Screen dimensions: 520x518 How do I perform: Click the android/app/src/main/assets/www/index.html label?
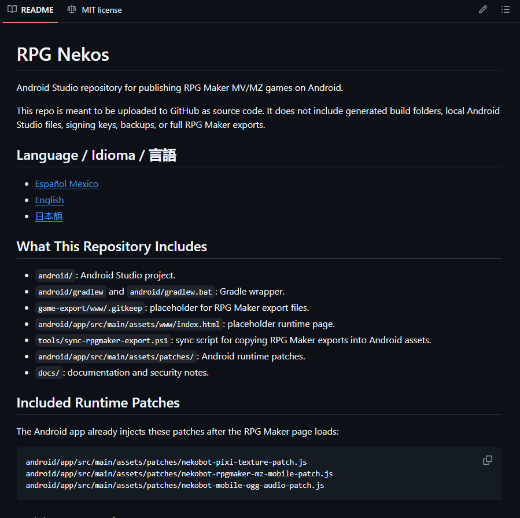point(129,324)
